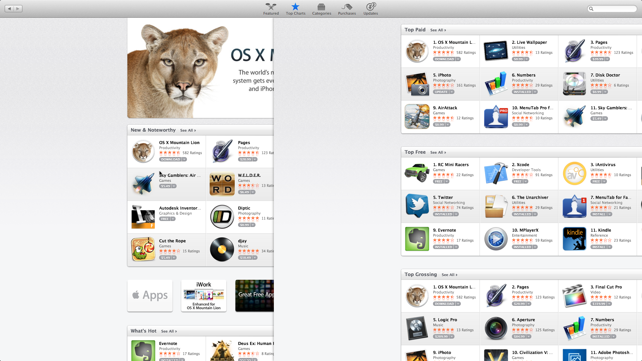Open the Kindle app icon

[574, 239]
